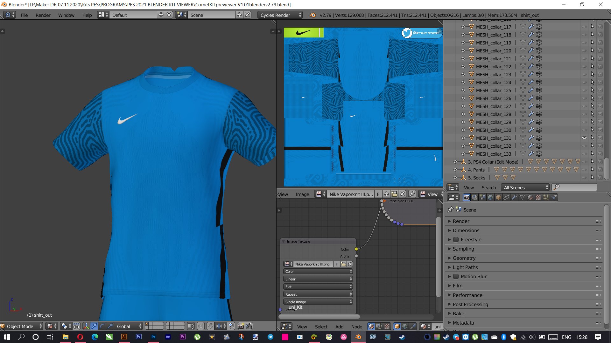Open the Node menu in node editor
The height and width of the screenshot is (343, 611).
click(x=357, y=326)
